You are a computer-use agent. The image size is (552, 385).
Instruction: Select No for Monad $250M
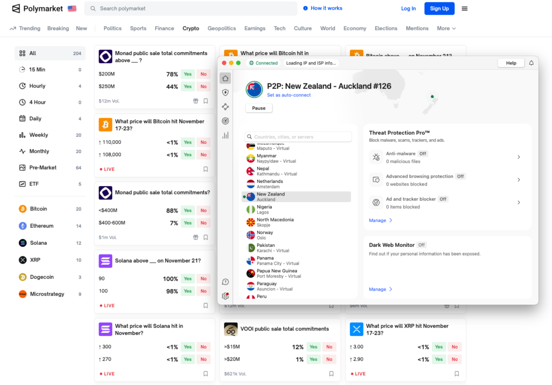pyautogui.click(x=203, y=86)
